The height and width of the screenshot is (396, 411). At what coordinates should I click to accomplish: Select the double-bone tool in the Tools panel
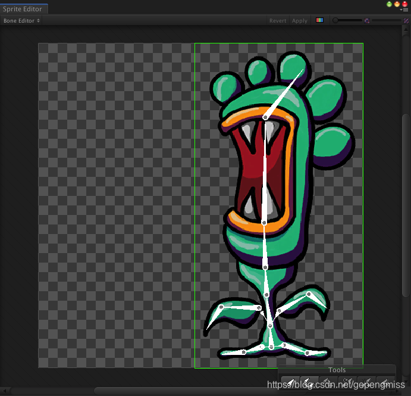(309, 382)
